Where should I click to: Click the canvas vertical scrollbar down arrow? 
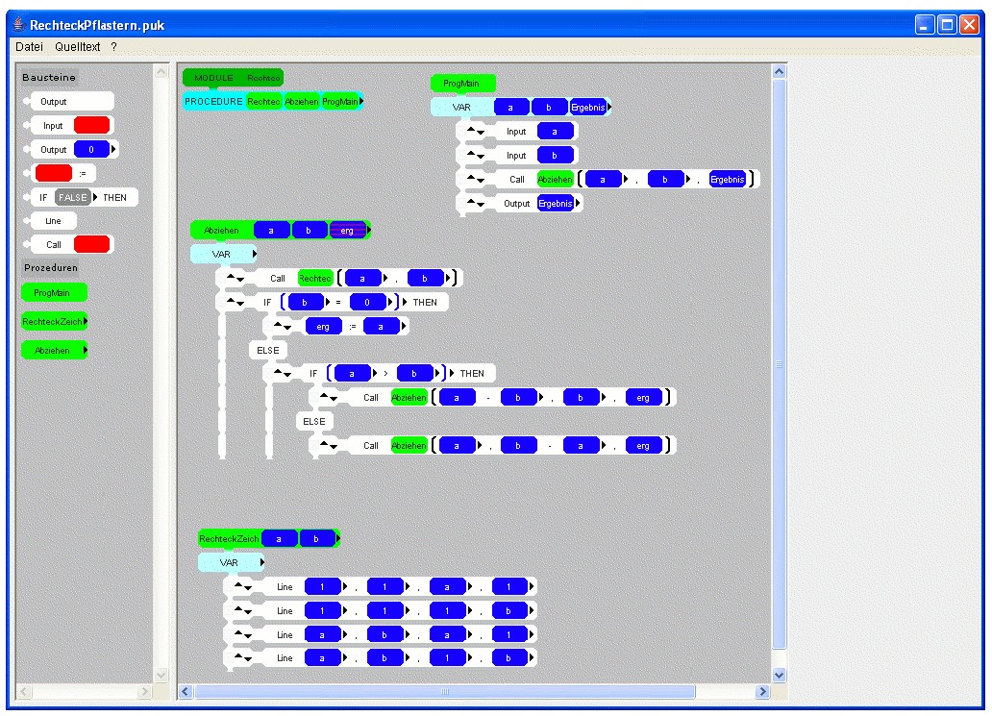point(780,675)
